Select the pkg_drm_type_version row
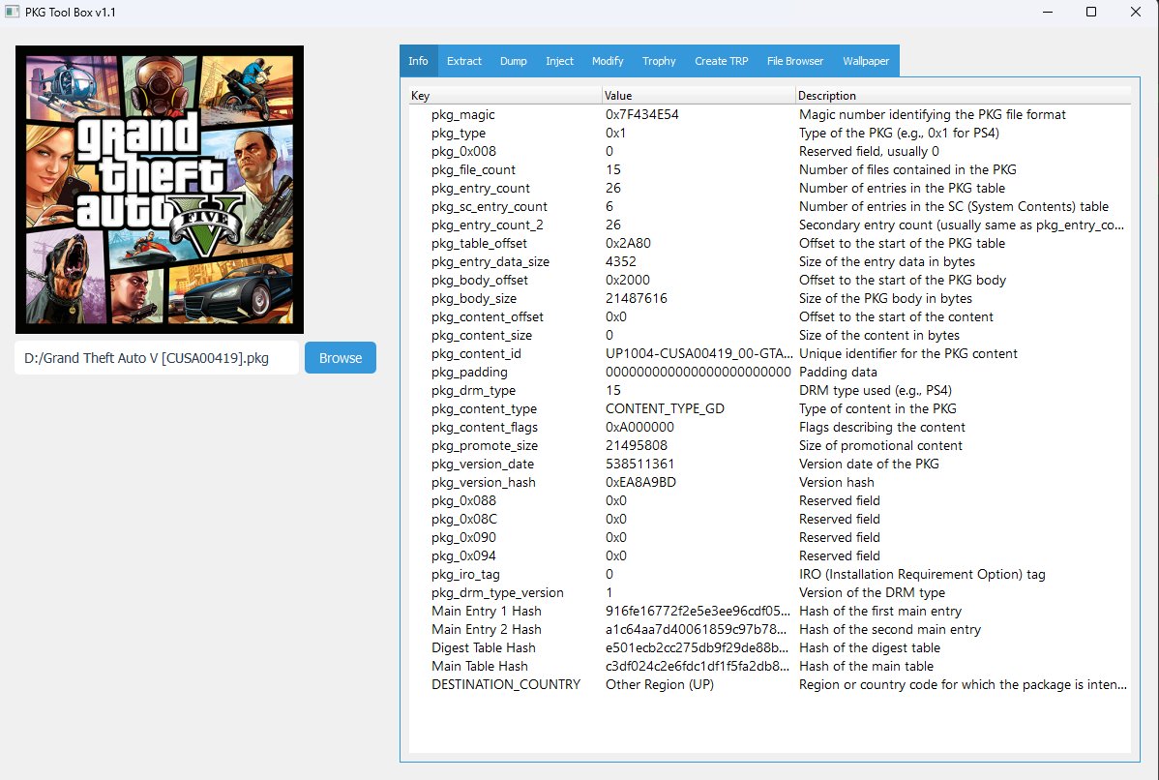The width and height of the screenshot is (1159, 780). [769, 593]
